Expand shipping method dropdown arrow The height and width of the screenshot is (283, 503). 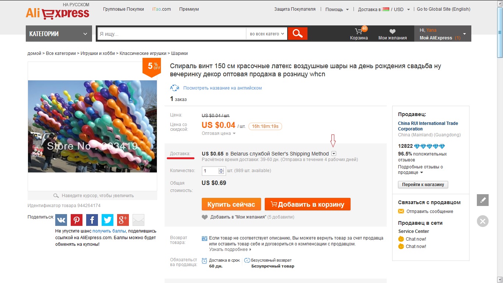(334, 154)
